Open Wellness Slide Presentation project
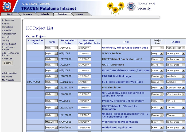Viewport: 187px width, 132px height. 120,122
